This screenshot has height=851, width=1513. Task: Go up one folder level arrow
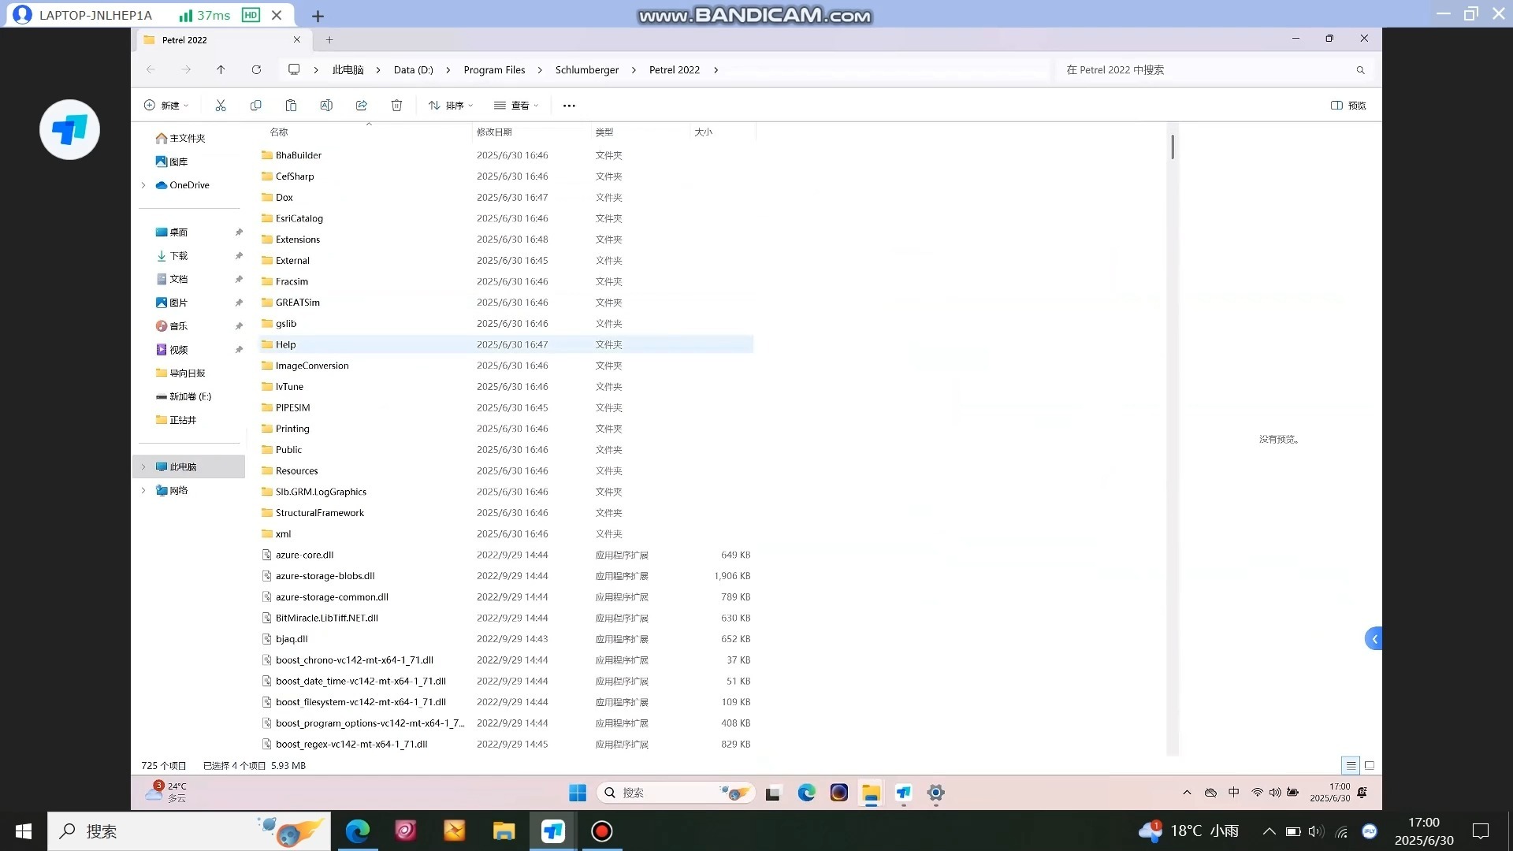click(x=221, y=69)
